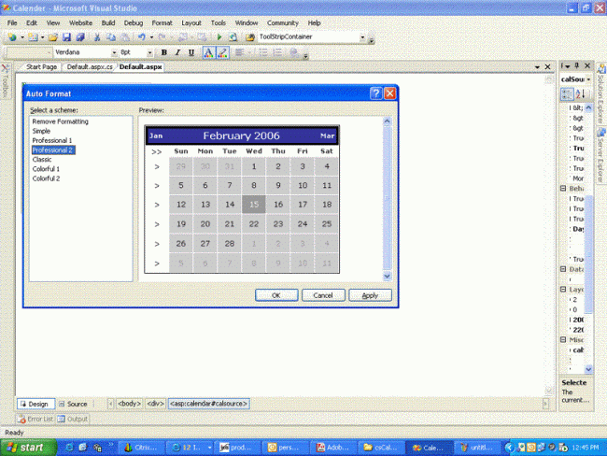The height and width of the screenshot is (456, 607).
Task: Open the ToolStripContainer find dropdown
Action: click(x=362, y=37)
